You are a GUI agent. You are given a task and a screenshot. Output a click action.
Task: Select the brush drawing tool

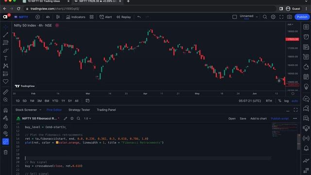[5, 51]
